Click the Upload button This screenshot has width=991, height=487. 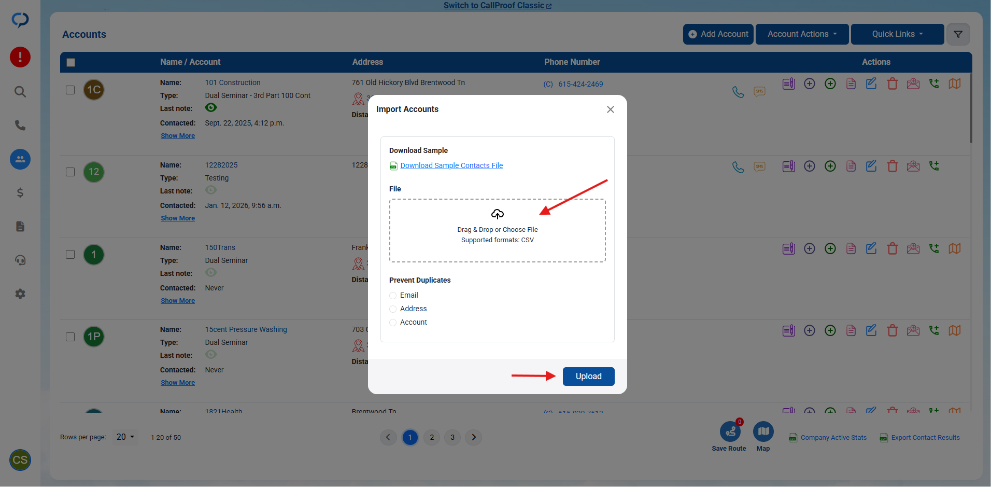point(589,377)
